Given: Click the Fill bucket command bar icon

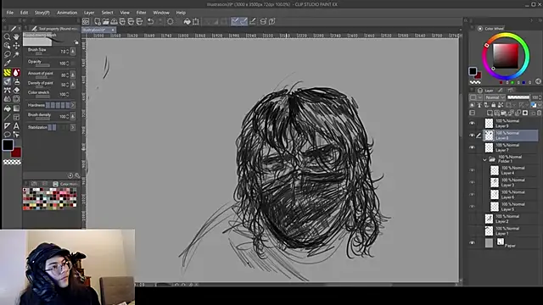Looking at the screenshot, I should [187, 21].
